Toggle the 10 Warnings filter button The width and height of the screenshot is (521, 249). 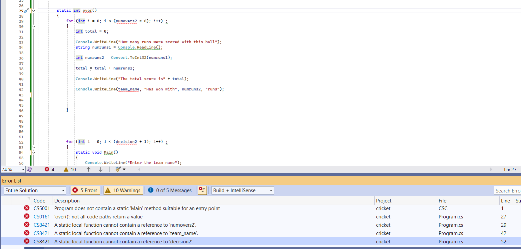click(123, 190)
